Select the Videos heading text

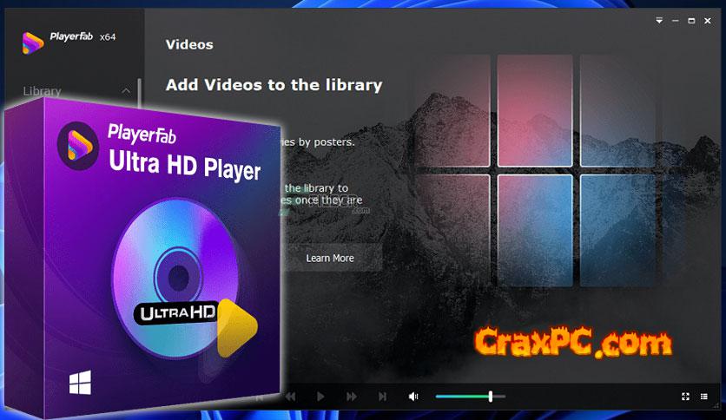coord(189,45)
